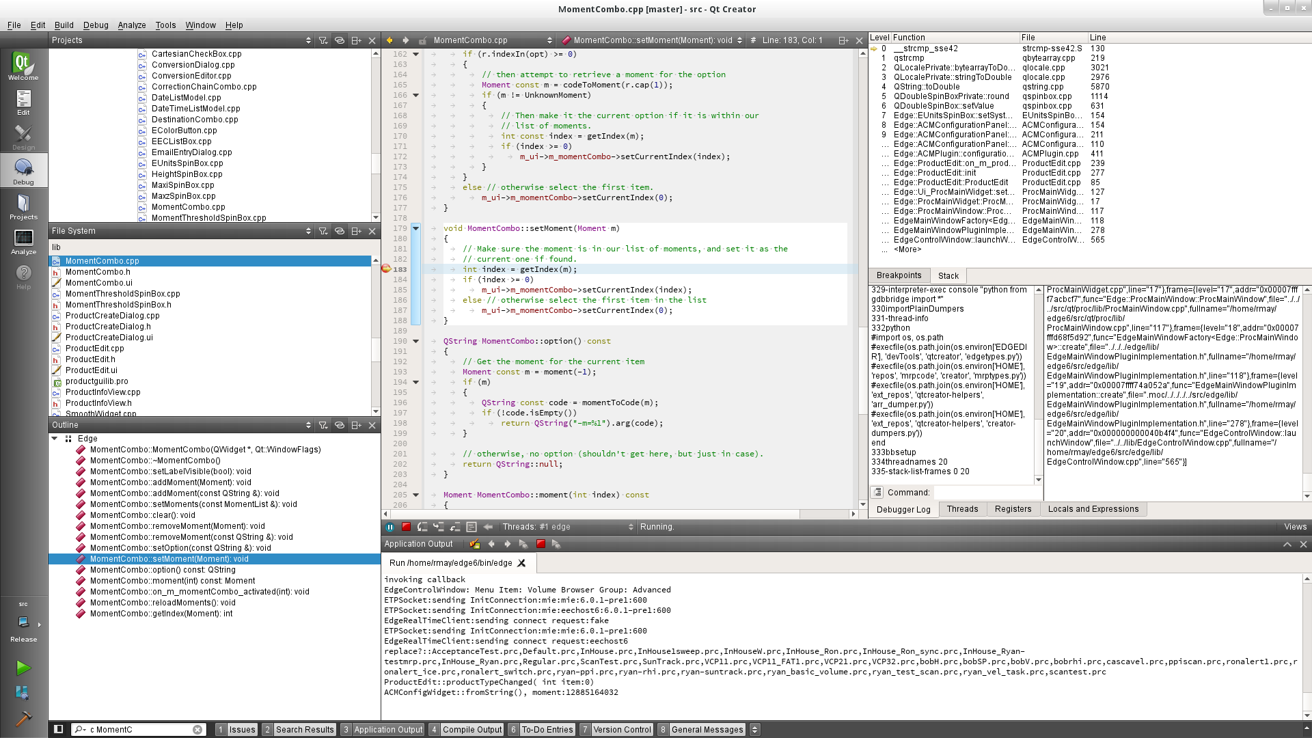The image size is (1312, 738).
Task: Open Analyze mode in left sidebar
Action: [23, 242]
